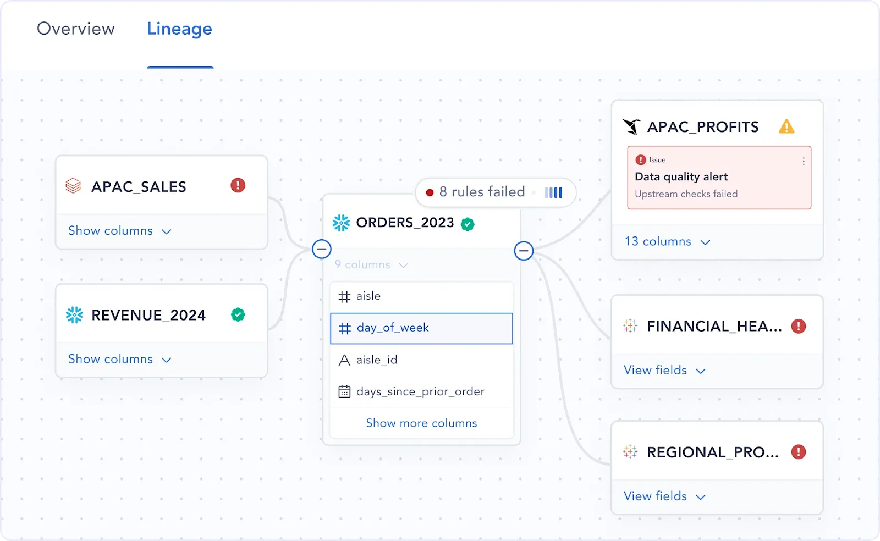
Task: Expand 13 columns in APAC_PROFITS
Action: click(x=667, y=241)
